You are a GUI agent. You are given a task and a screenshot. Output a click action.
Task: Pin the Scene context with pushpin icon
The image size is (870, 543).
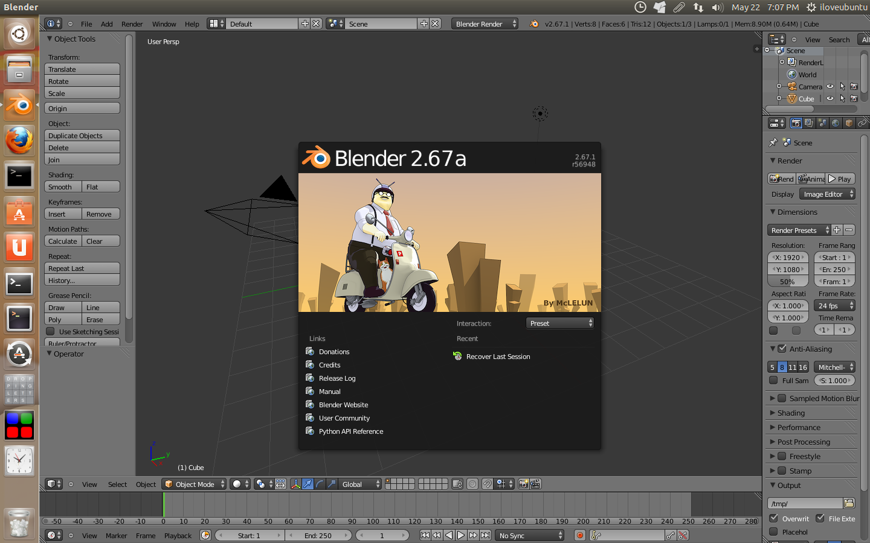pyautogui.click(x=773, y=143)
